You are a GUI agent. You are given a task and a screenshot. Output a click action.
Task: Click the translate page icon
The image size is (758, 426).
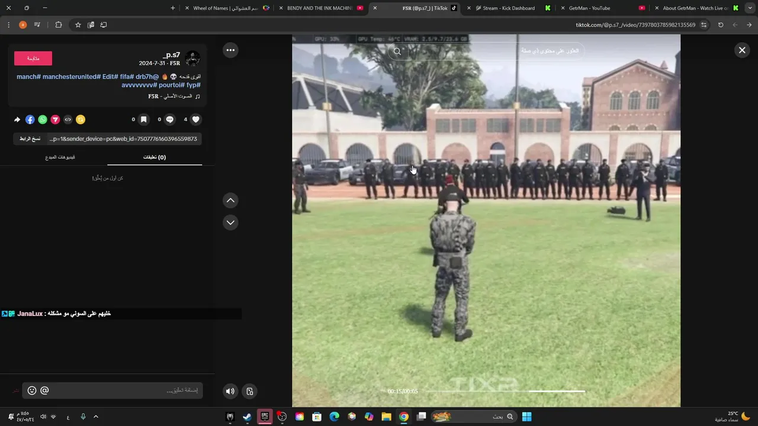91,25
